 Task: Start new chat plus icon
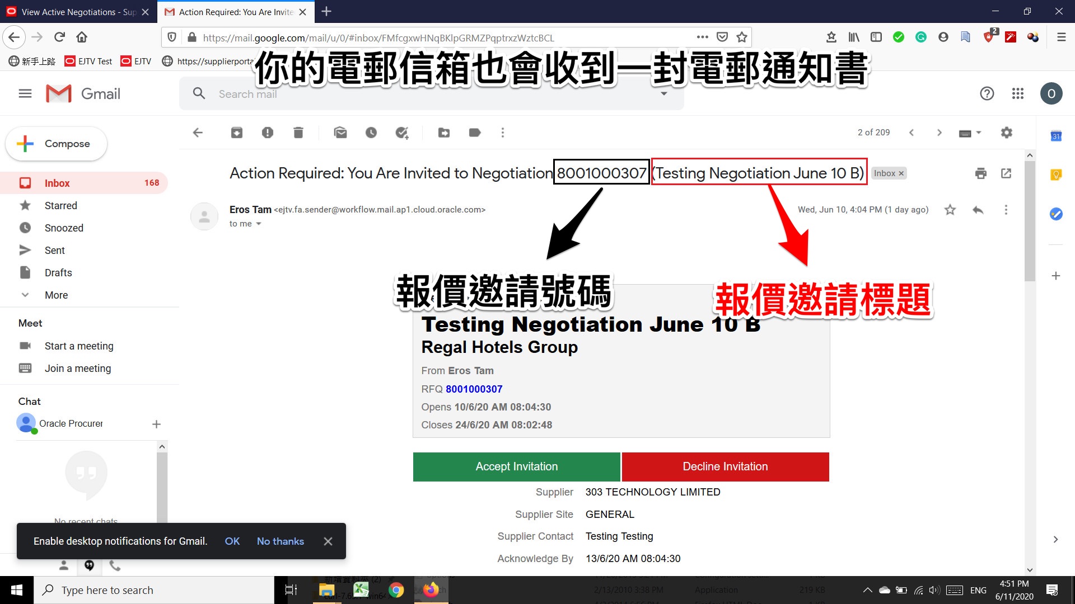[156, 424]
